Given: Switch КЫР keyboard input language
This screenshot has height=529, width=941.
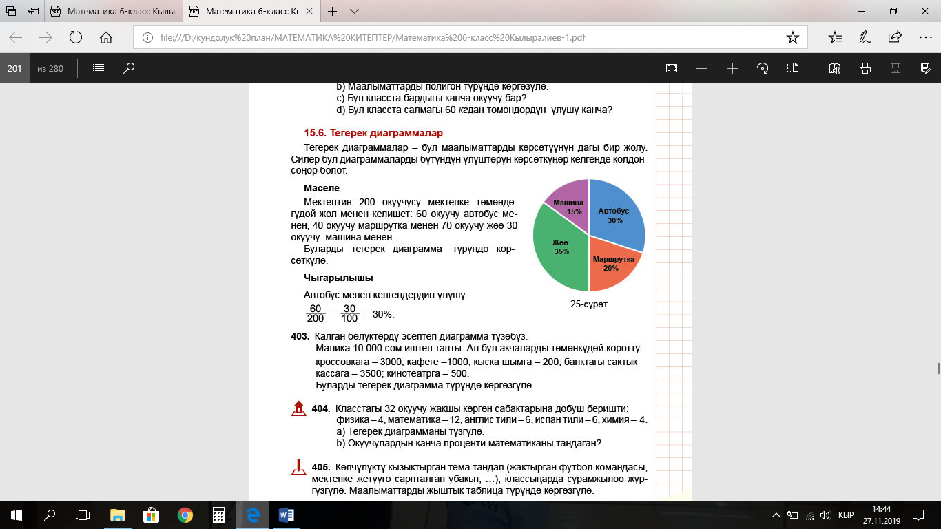Looking at the screenshot, I should [846, 515].
